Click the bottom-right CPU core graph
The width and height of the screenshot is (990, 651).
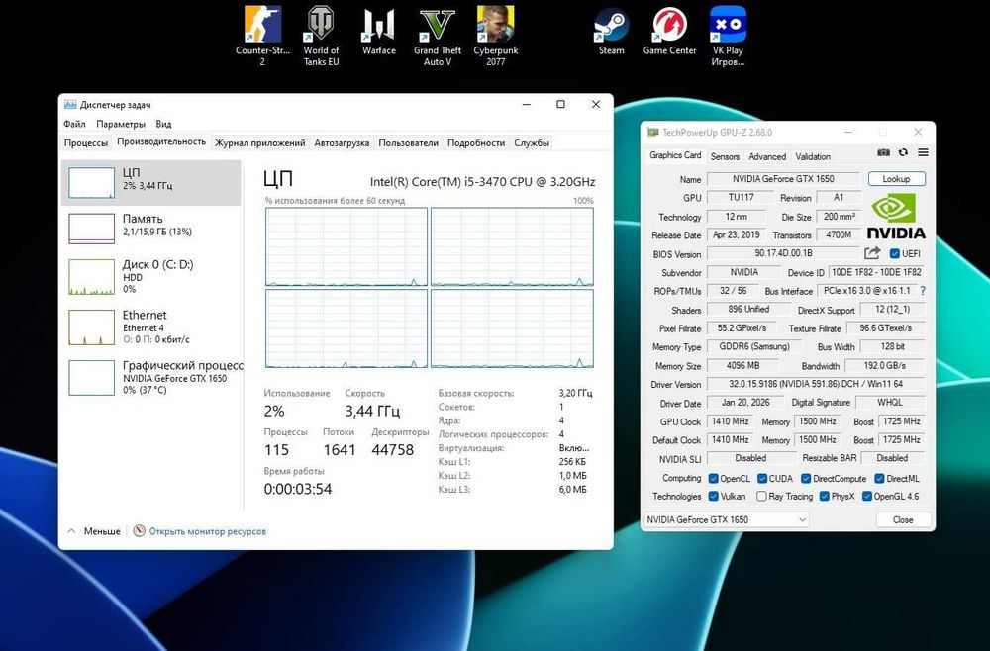512,328
